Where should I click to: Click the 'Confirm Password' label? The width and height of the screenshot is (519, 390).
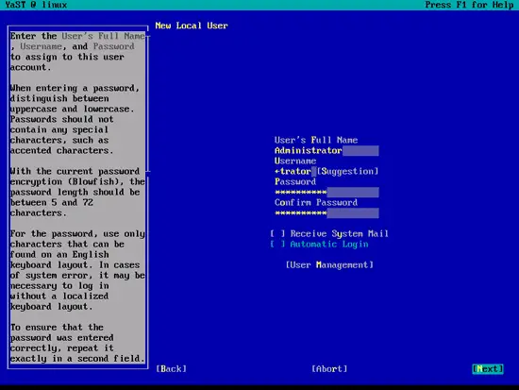click(316, 202)
